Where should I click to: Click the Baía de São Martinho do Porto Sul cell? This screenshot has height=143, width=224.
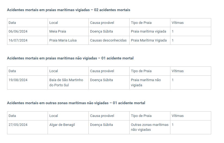pos(68,82)
